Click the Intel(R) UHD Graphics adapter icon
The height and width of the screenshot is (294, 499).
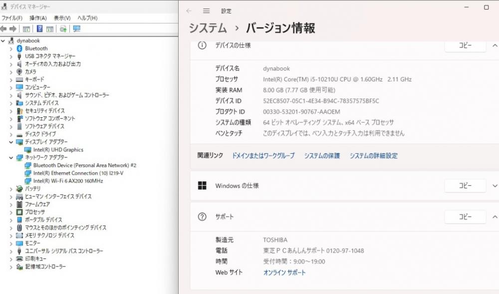pos(27,150)
